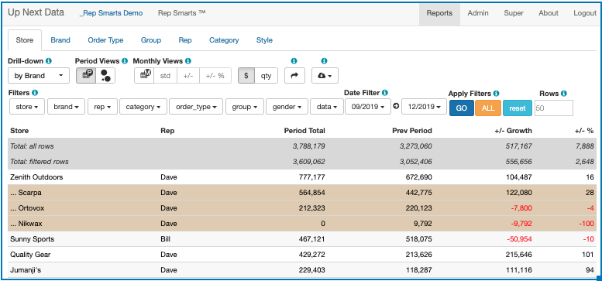Click the blue GO button
The image size is (602, 281).
462,108
